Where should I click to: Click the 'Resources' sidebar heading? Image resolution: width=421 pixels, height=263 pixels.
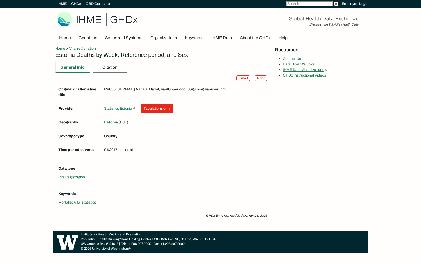(x=287, y=50)
